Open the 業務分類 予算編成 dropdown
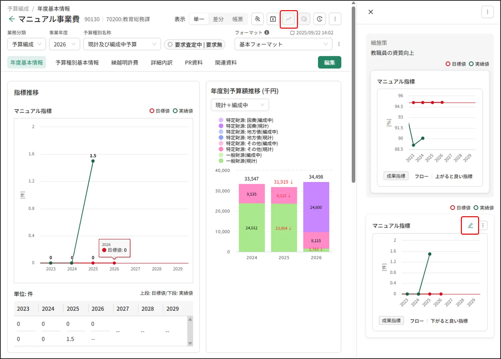Image resolution: width=501 pixels, height=359 pixels. [27, 44]
